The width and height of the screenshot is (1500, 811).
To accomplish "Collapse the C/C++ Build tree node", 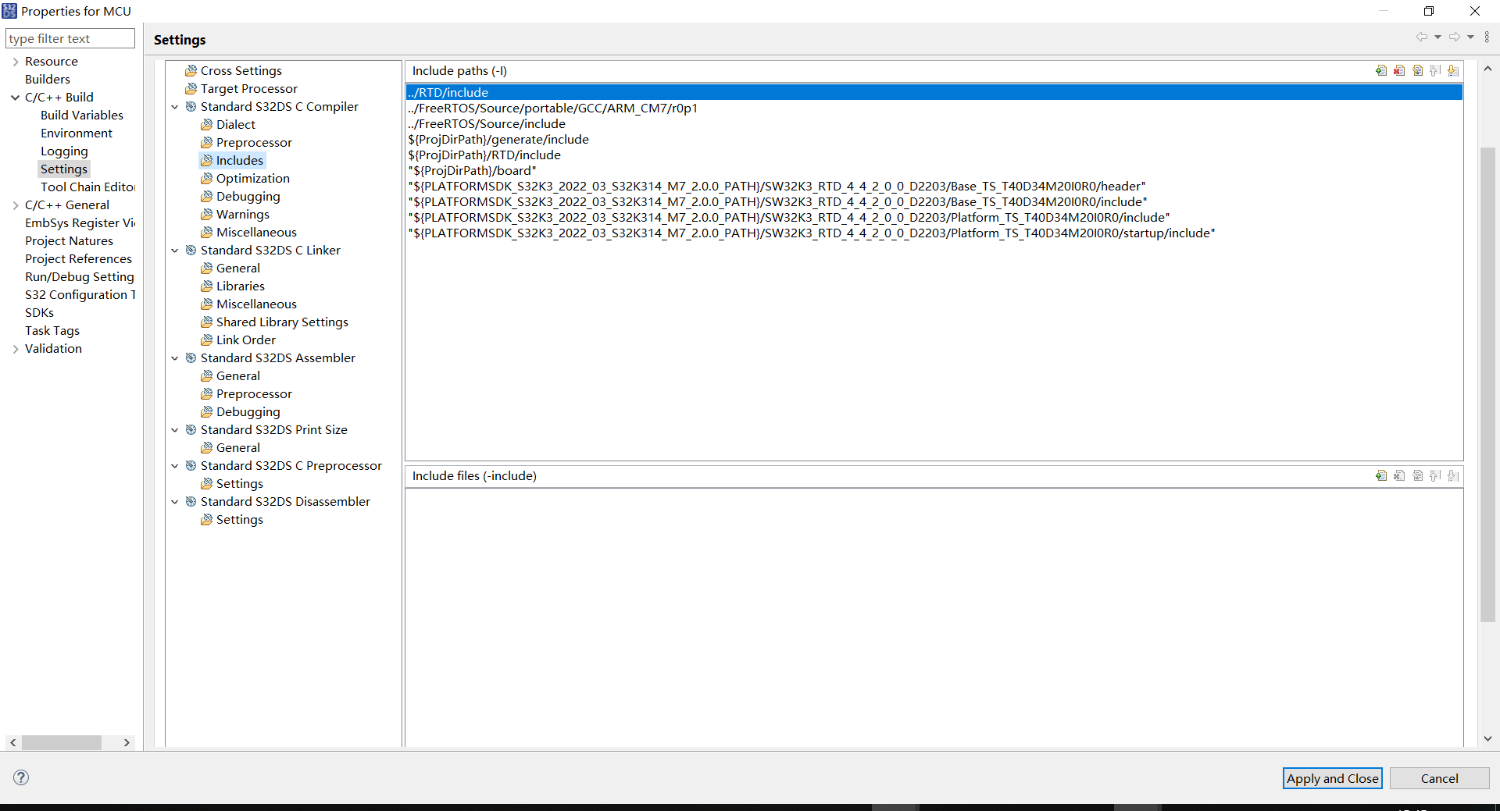I will click(15, 97).
